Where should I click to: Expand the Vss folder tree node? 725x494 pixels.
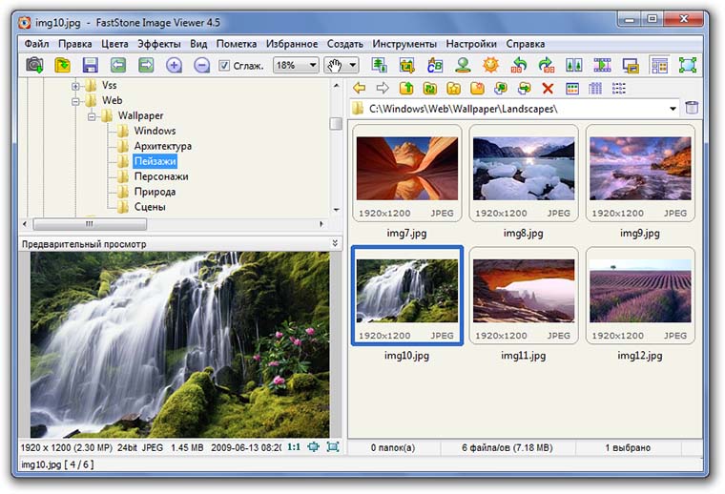coord(76,86)
